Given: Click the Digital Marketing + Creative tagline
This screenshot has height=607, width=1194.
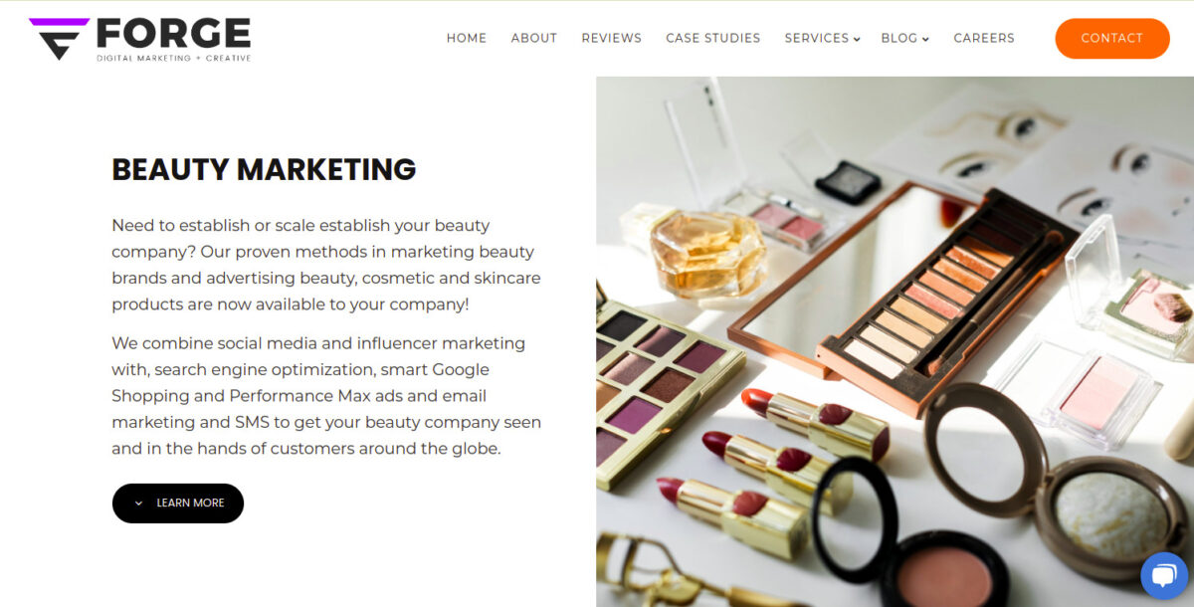Looking at the screenshot, I should point(173,59).
